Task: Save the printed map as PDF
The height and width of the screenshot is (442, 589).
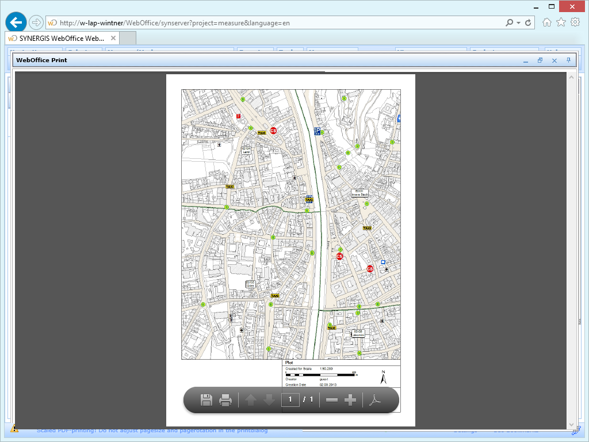Action: 206,399
